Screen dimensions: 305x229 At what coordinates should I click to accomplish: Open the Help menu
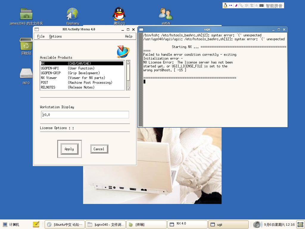[129, 36]
